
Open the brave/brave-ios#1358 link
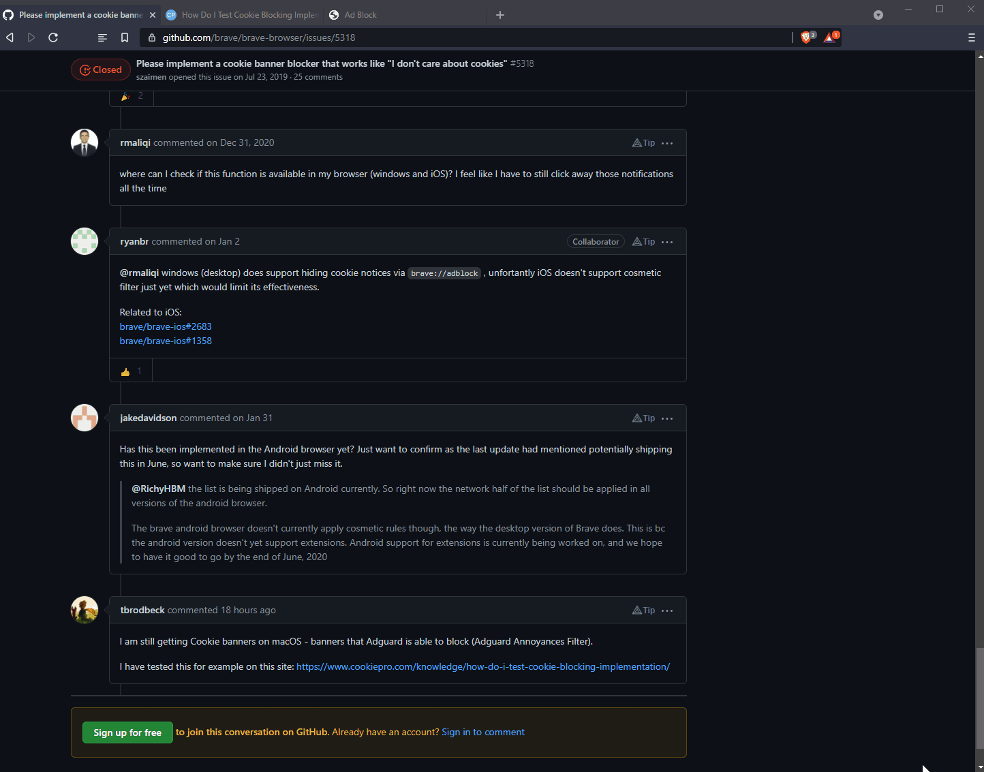[166, 341]
